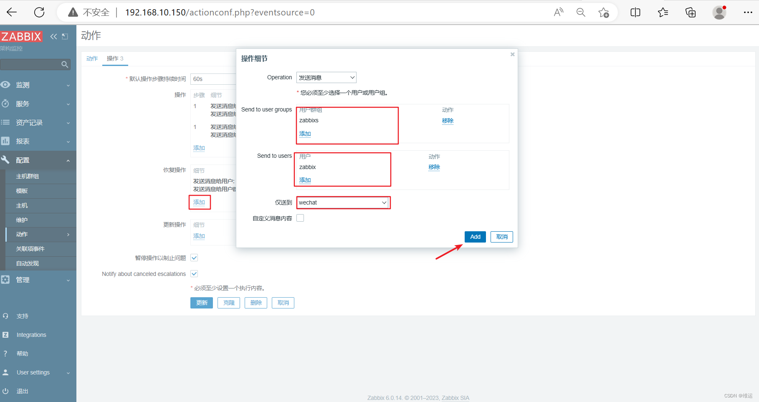Screen dimensions: 759x402
Task: Click the 更新 button
Action: click(x=202, y=303)
